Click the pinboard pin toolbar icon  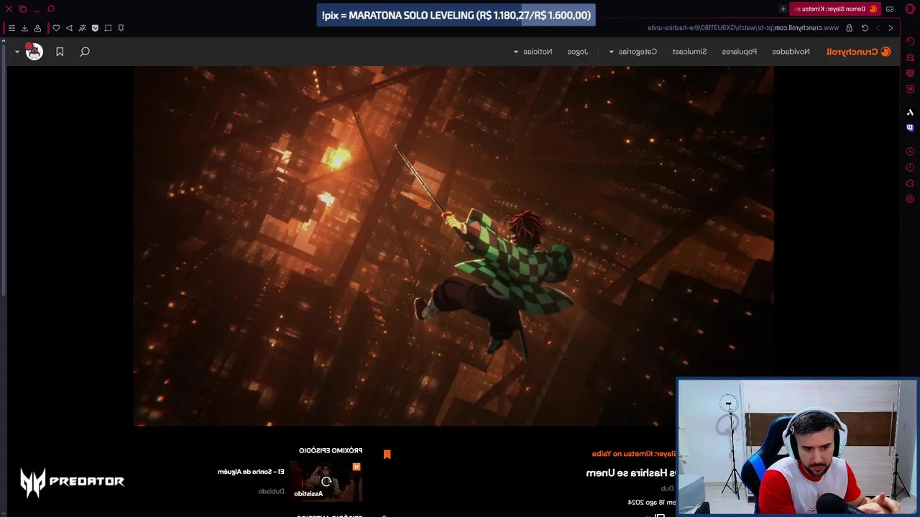coord(121,28)
